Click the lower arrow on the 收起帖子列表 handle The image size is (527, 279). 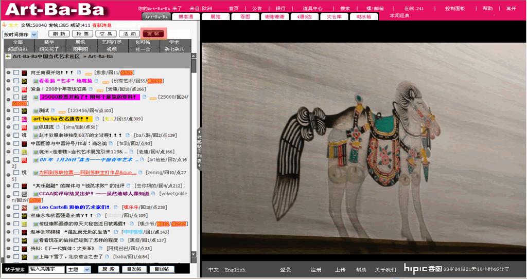[199, 166]
